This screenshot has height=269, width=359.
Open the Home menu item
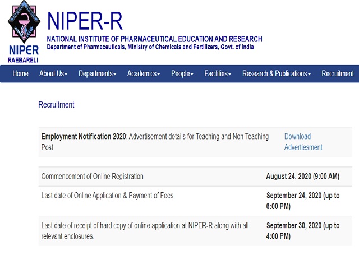[x=20, y=73]
